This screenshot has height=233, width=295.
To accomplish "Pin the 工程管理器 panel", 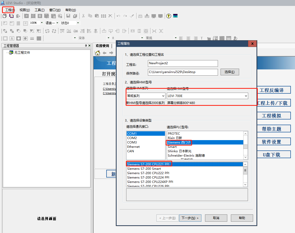I will [86, 46].
